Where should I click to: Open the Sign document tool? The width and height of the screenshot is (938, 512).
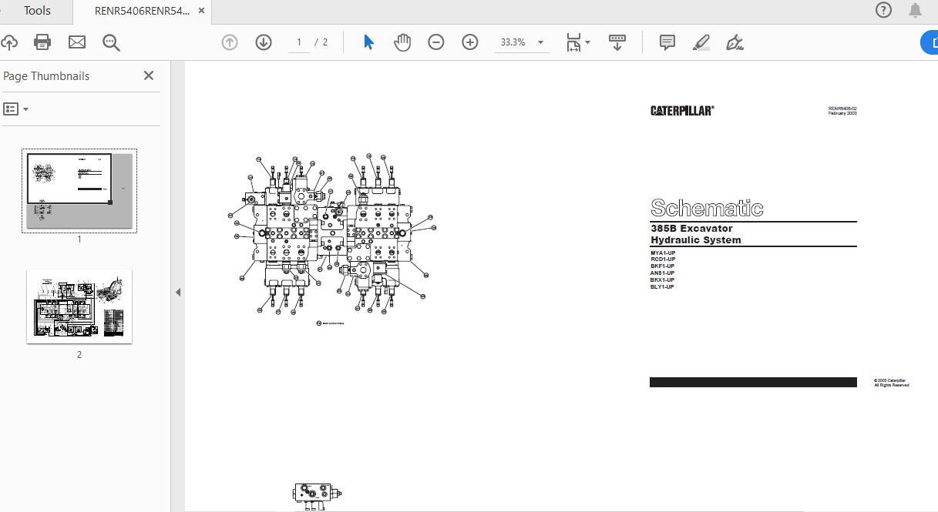[735, 42]
